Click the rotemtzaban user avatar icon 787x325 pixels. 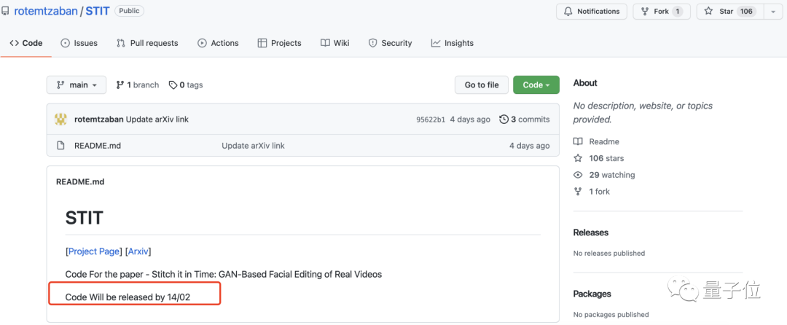click(61, 120)
